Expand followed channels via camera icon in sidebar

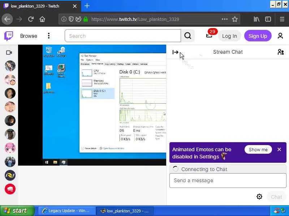click(9, 53)
